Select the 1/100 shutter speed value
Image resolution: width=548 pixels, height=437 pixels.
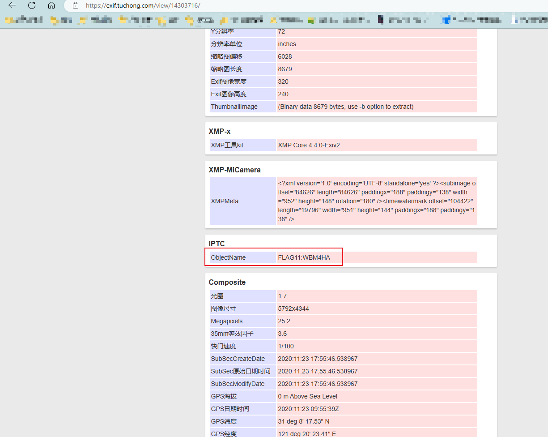pos(286,346)
